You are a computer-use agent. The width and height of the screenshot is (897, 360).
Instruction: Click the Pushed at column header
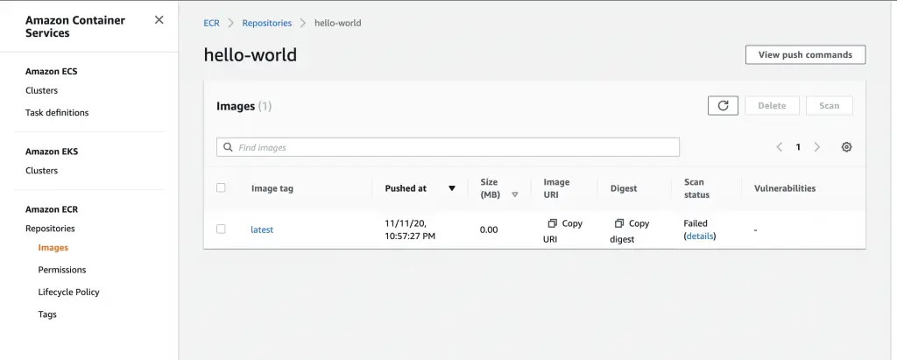coord(406,188)
